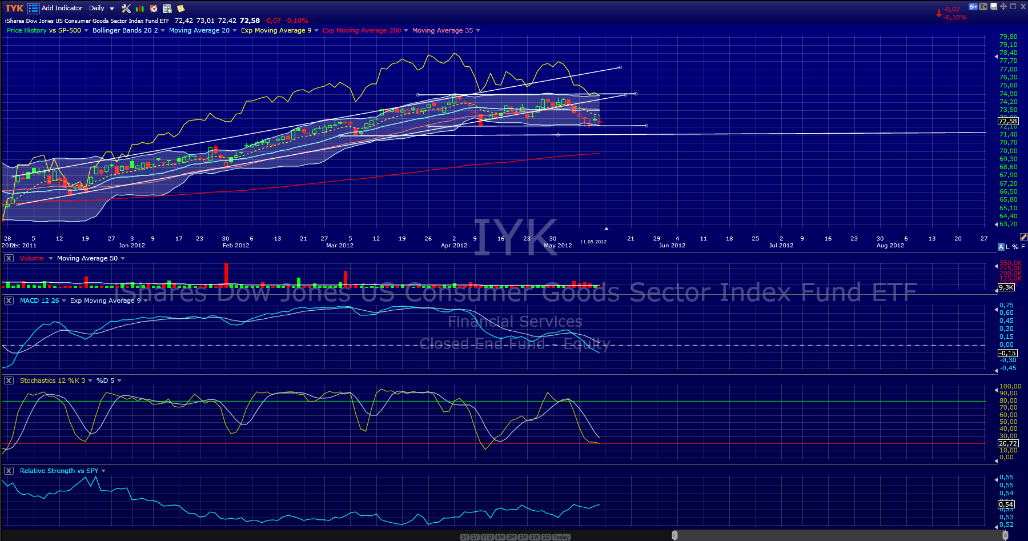The image size is (1028, 541).
Task: Expand %D 5 options
Action: coord(119,381)
